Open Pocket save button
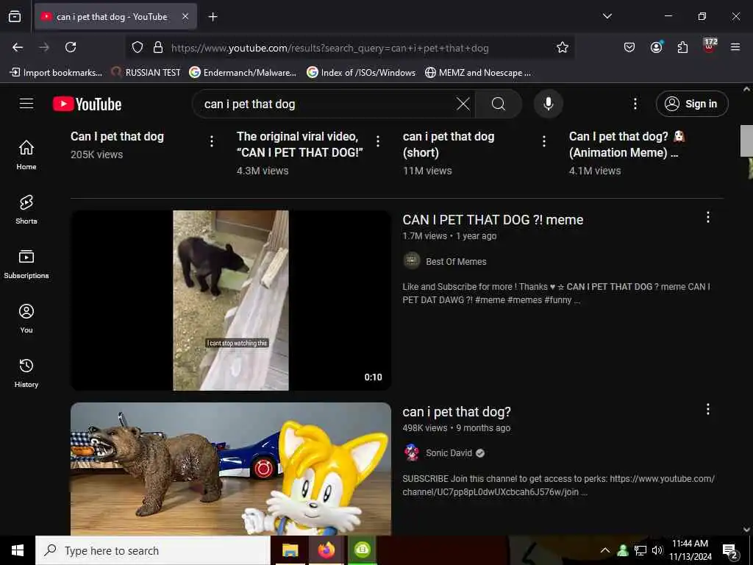 (x=629, y=47)
